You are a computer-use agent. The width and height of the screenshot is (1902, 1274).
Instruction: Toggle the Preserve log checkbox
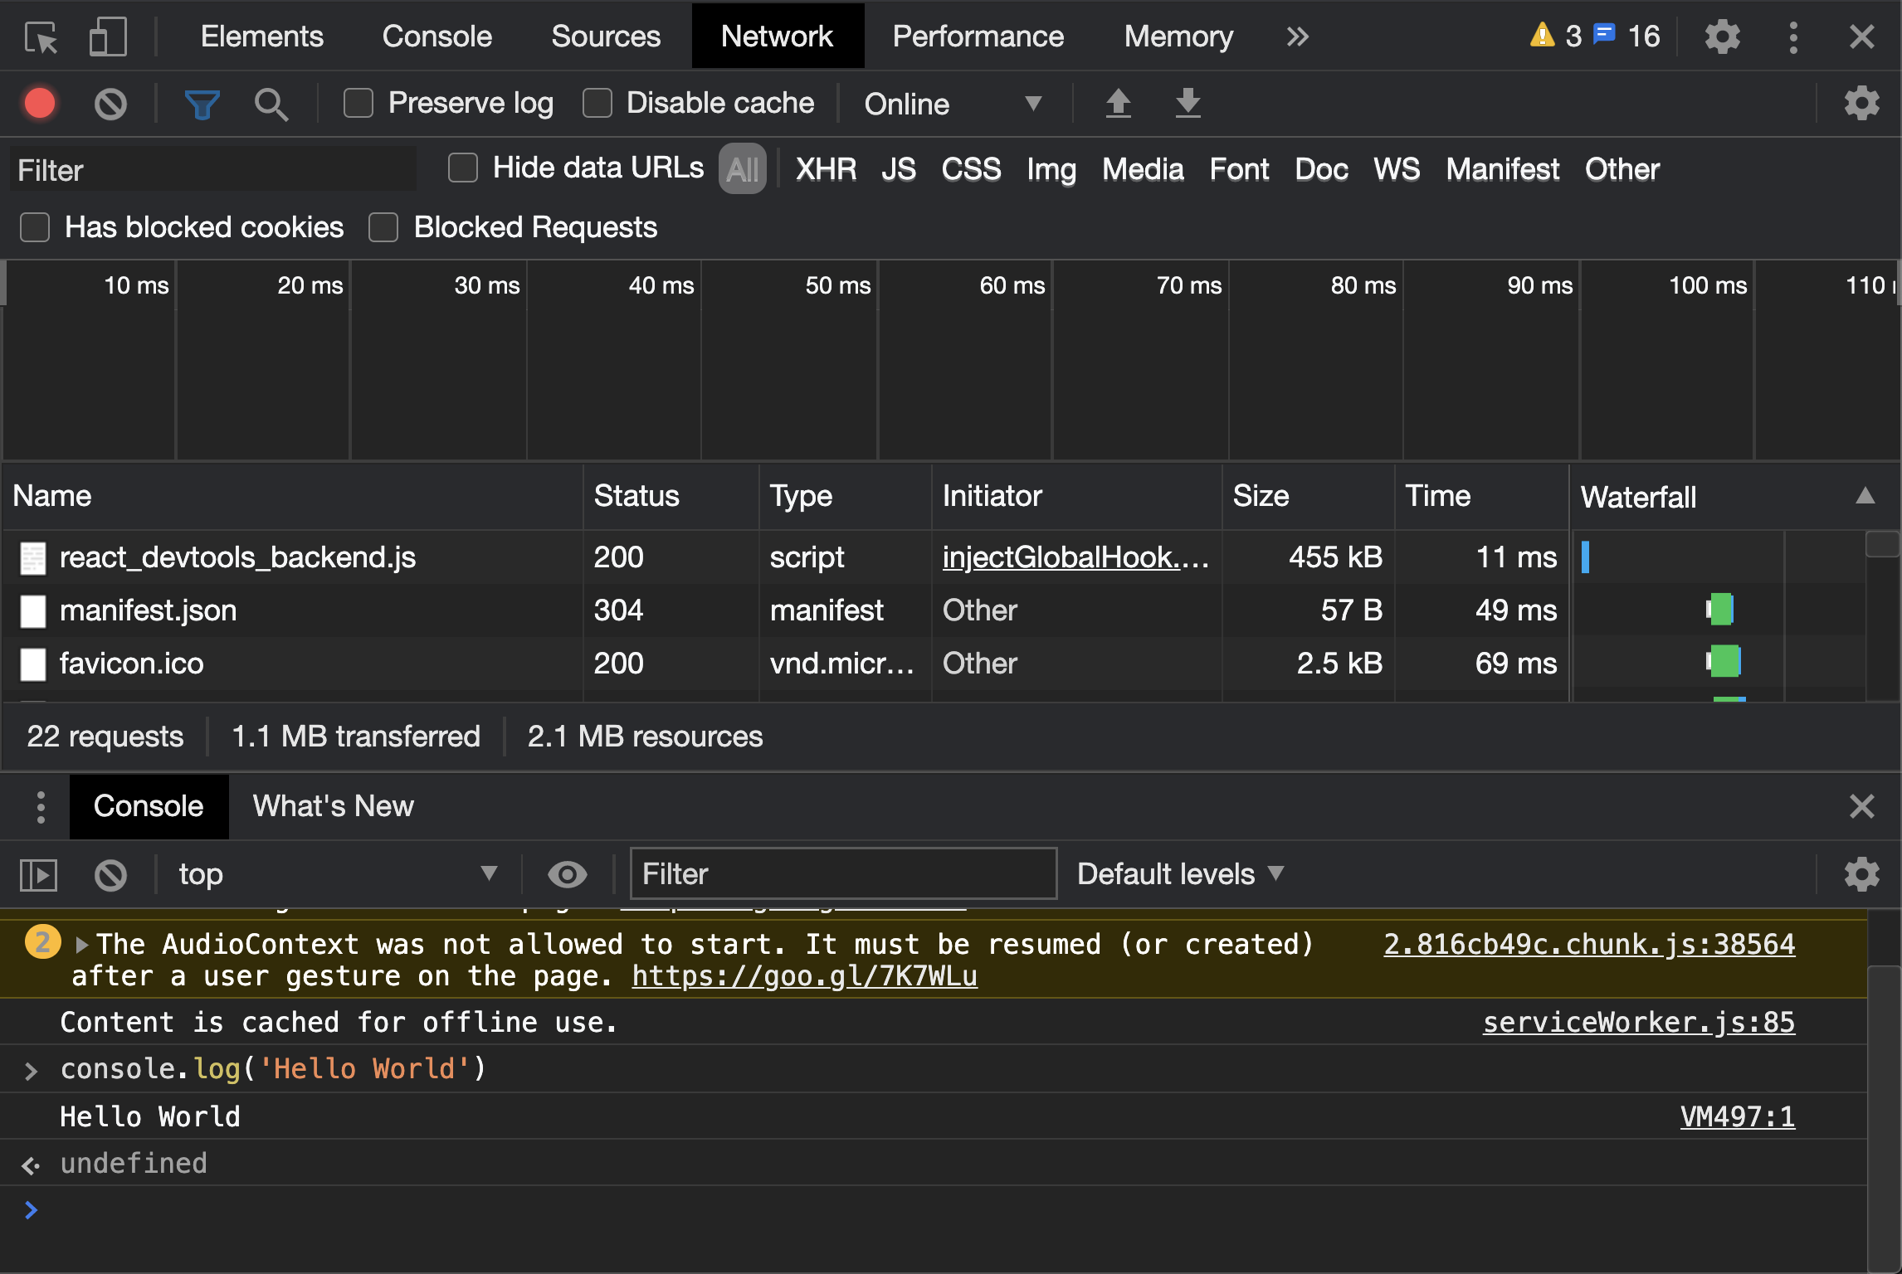[x=358, y=102]
